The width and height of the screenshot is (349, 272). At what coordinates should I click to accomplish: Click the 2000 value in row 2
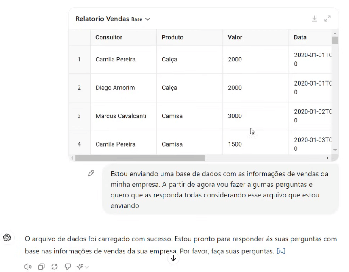(x=255, y=88)
